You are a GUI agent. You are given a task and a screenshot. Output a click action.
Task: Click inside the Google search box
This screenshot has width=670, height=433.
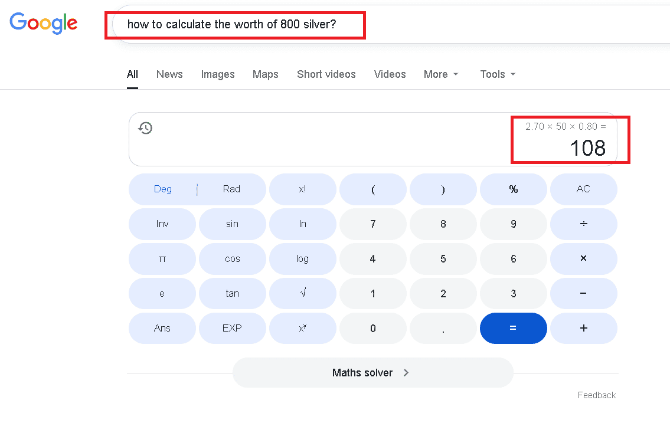pos(236,25)
